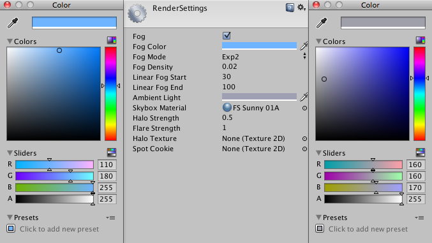Click R value field showing 160
Screen dimensions: 432x243
pos(416,165)
